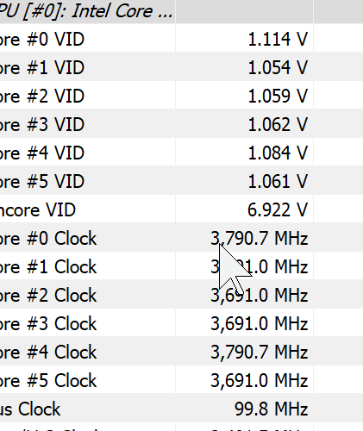This screenshot has width=363, height=431.
Task: Select the Core #1 VID sensor row
Action: 181,66
